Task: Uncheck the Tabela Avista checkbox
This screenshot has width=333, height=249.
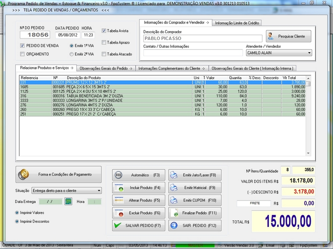Action: (104, 30)
